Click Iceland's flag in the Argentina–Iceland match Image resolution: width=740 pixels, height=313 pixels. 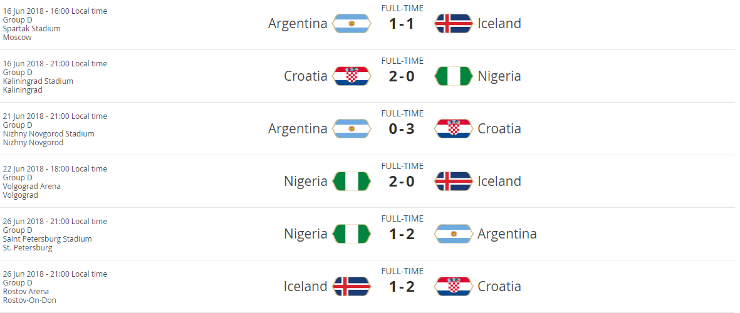click(x=453, y=24)
